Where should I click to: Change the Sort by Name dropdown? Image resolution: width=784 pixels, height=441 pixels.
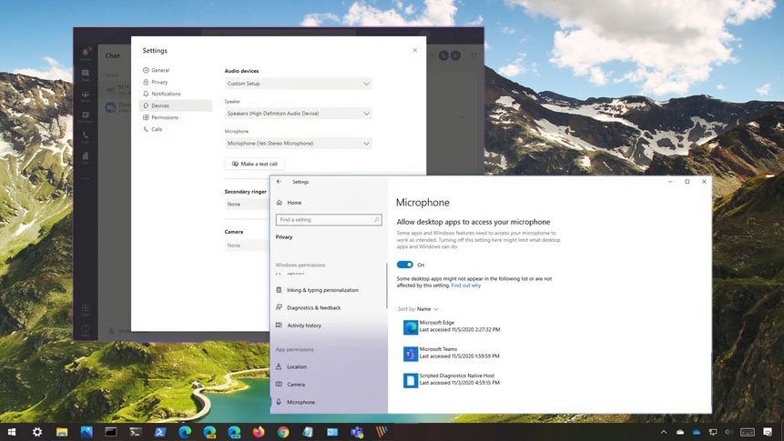(427, 309)
